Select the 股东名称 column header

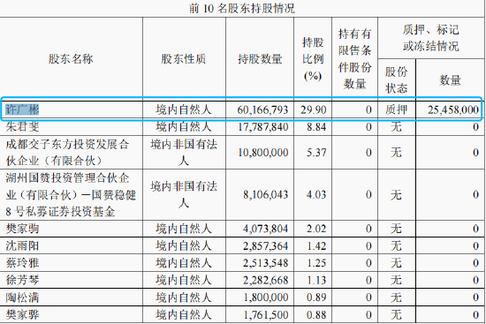tap(71, 59)
